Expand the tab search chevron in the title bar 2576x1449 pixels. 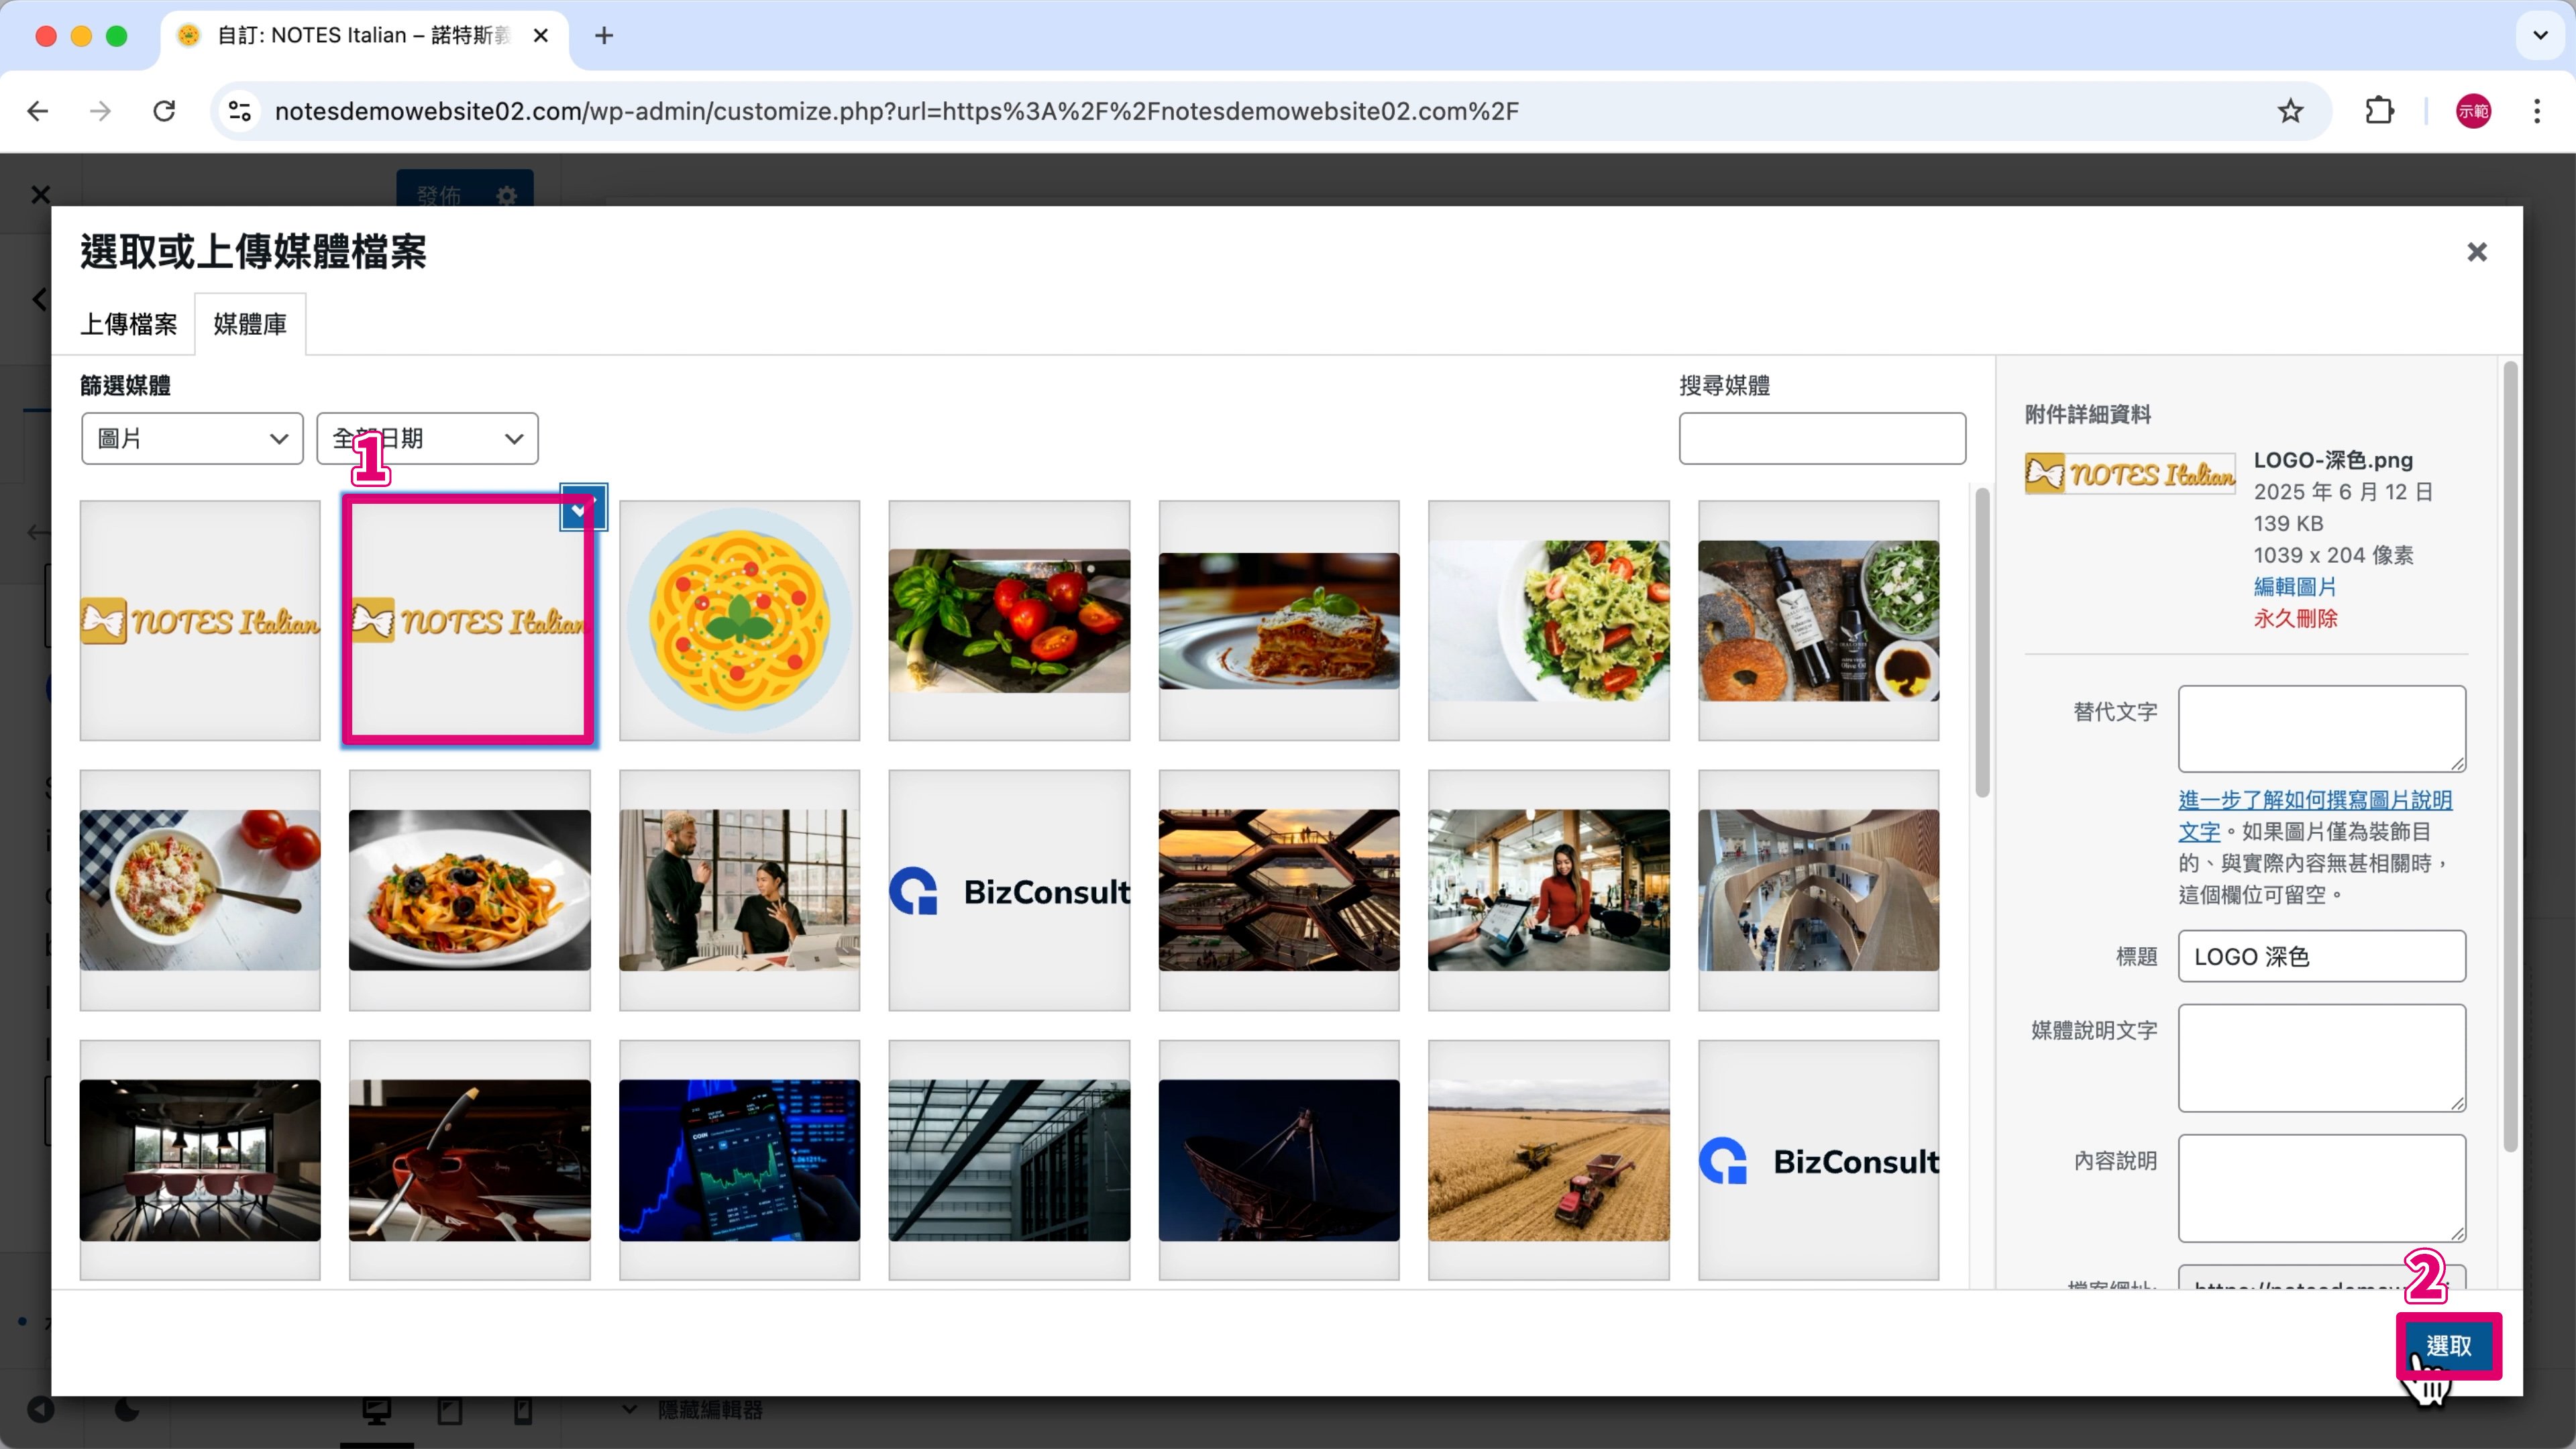2540,36
